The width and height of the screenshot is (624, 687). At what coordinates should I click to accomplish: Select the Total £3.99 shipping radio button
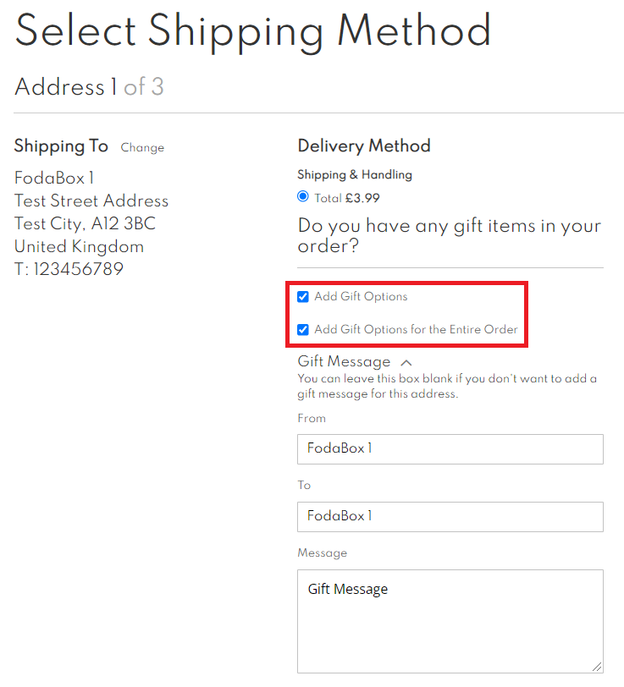click(x=303, y=196)
